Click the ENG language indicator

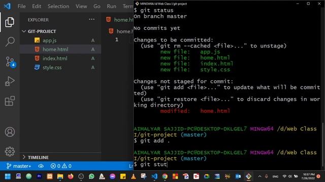coord(275,176)
